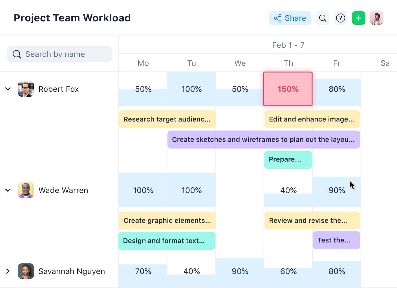Select Savannah Nguyen's avatar image
Viewport: 397px width, 288px height.
pyautogui.click(x=26, y=271)
